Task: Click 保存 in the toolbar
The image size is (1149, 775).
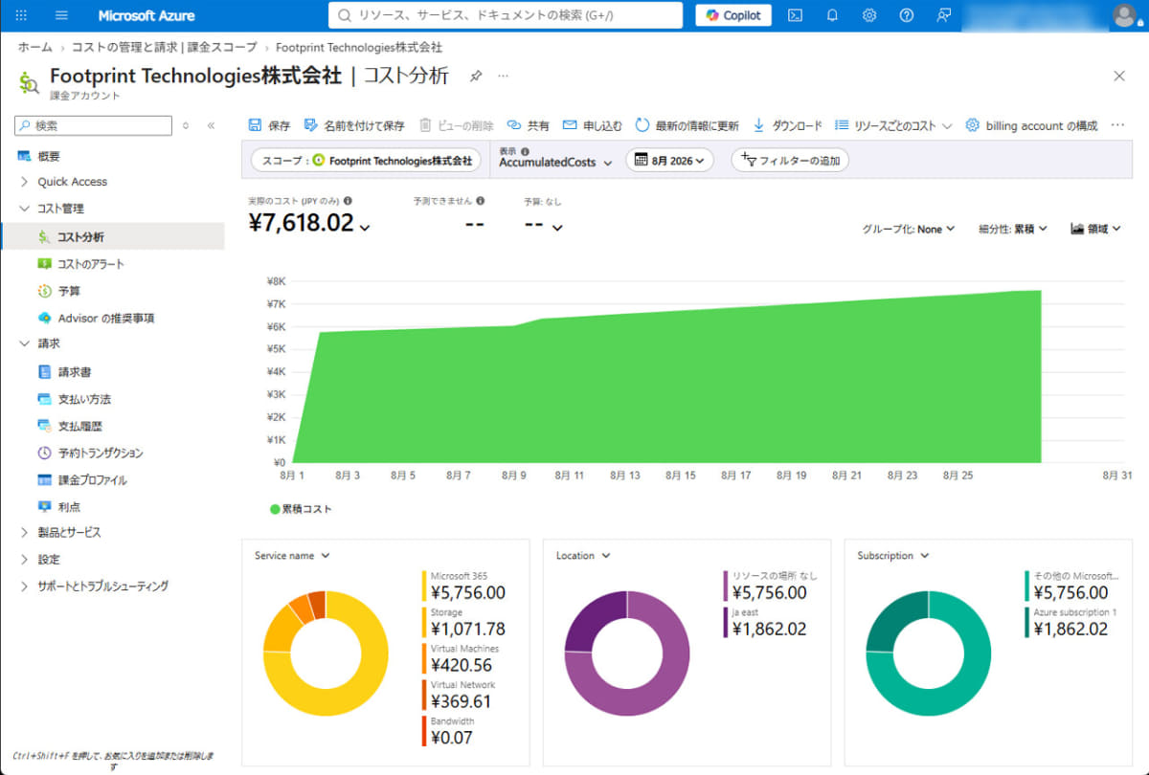Action: tap(269, 125)
